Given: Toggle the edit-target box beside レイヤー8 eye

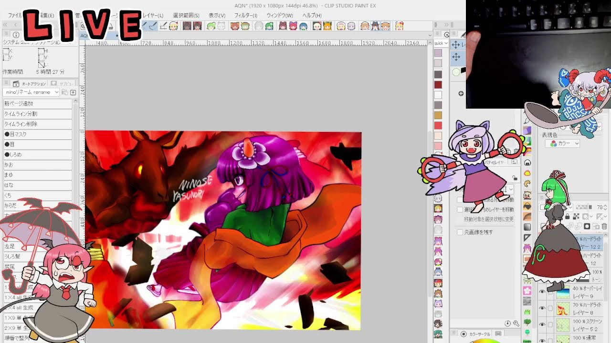Looking at the screenshot, I should click(x=550, y=308).
